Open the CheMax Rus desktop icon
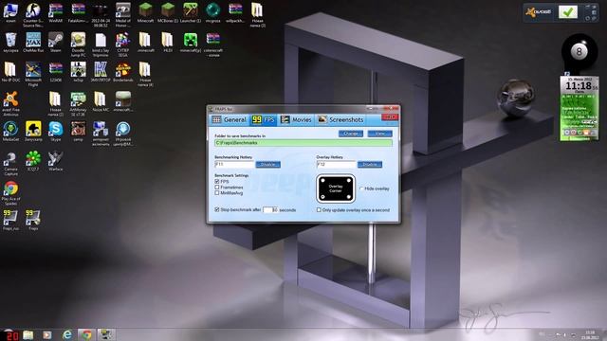This screenshot has width=607, height=341. [33, 42]
